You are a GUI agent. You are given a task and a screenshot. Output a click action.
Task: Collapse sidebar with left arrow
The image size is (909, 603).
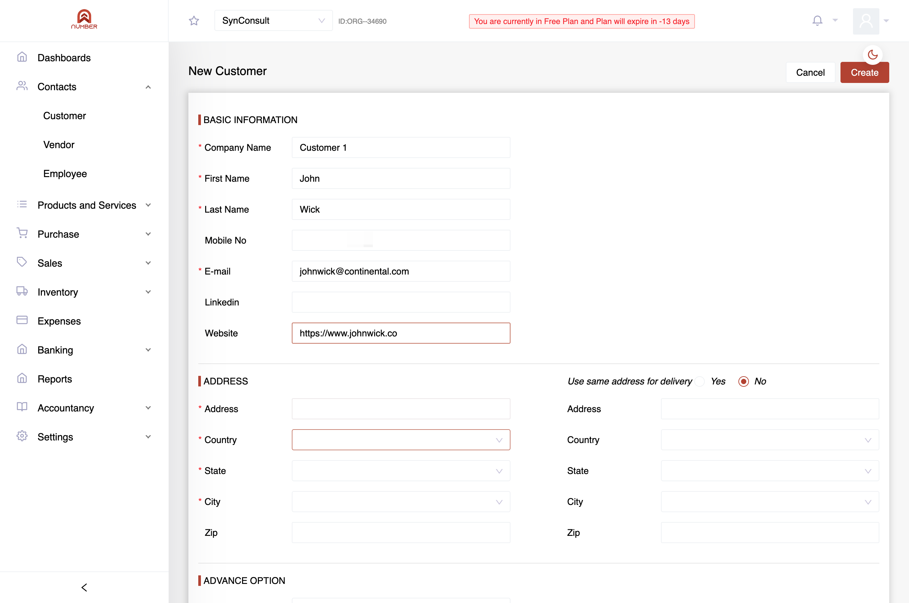[x=84, y=587]
